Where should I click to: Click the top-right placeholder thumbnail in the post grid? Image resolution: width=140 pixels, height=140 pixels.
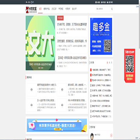pyautogui.click(x=62, y=90)
